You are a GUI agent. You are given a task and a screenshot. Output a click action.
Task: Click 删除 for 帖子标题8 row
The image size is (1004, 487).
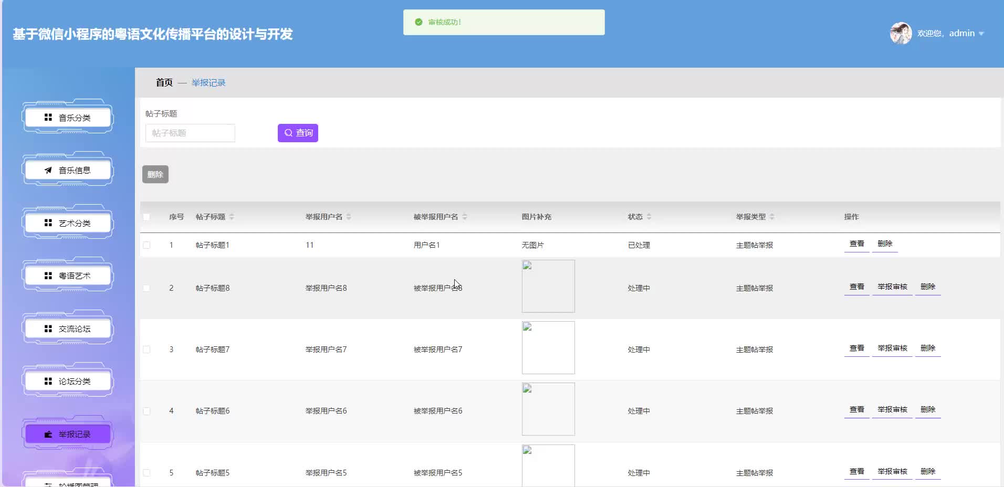click(x=928, y=287)
